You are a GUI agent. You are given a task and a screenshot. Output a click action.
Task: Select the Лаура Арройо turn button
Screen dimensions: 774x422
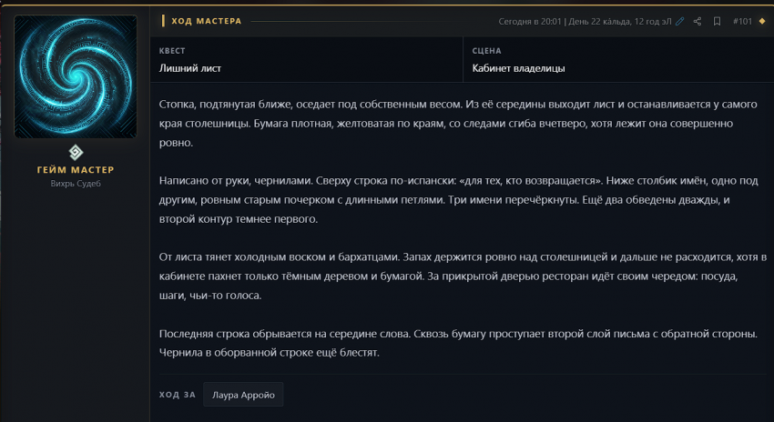pyautogui.click(x=243, y=395)
